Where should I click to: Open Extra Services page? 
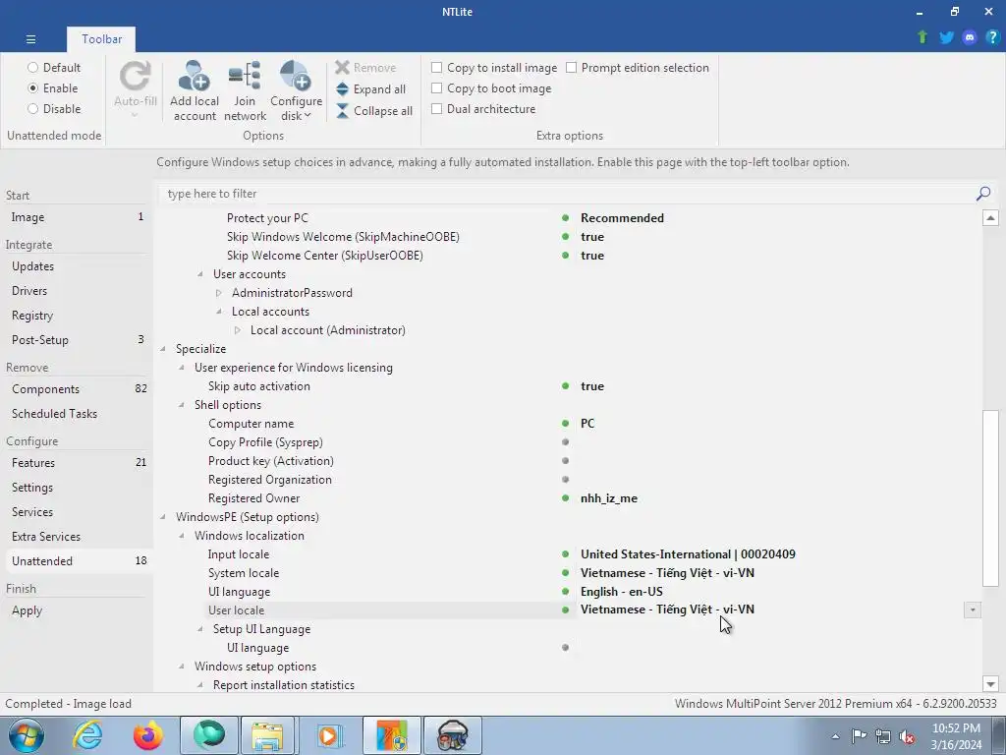coord(77,536)
